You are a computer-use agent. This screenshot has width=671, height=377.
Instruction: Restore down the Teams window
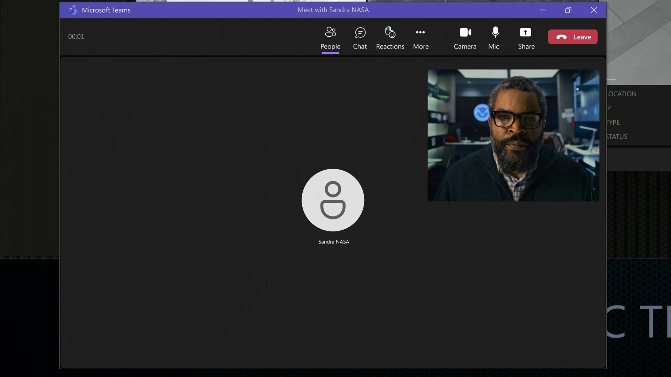568,10
